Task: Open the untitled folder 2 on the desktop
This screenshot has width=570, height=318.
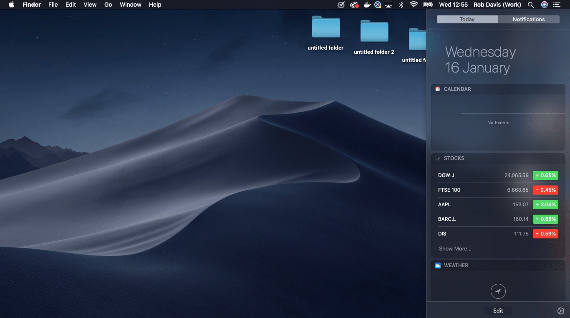Action: 374,31
